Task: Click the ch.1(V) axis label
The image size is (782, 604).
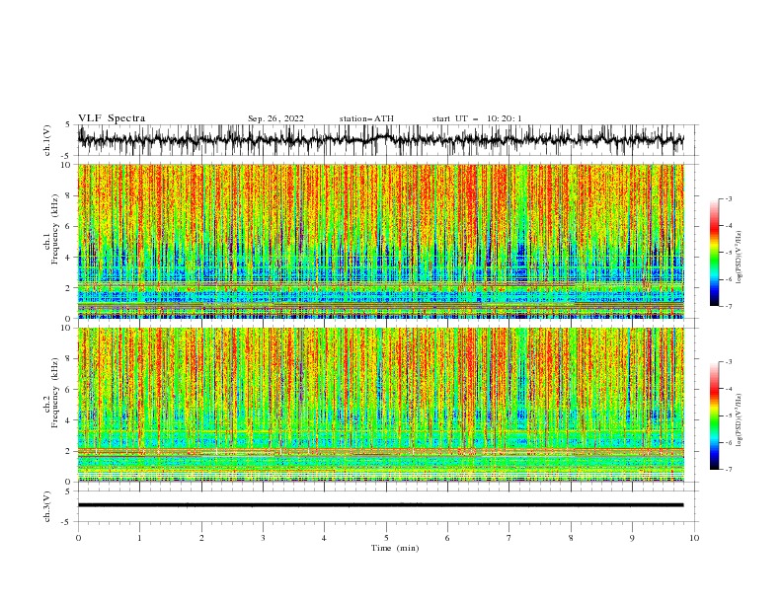Action: point(47,140)
